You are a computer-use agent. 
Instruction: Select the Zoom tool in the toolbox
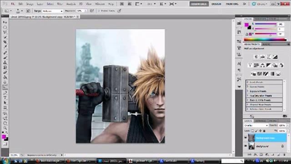[5, 128]
